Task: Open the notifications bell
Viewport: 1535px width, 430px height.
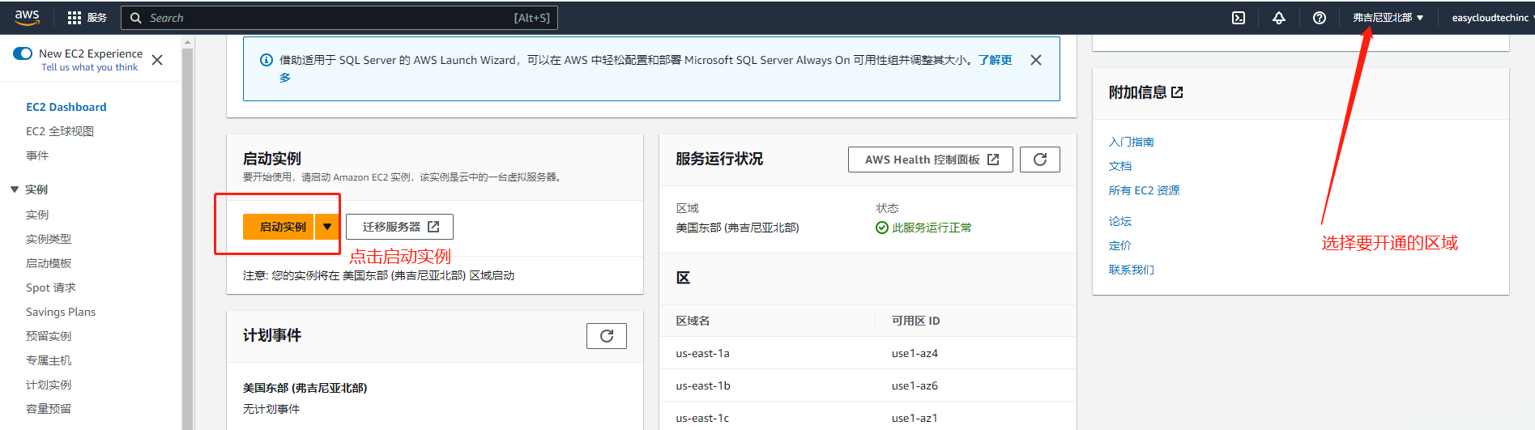Action: click(1279, 18)
